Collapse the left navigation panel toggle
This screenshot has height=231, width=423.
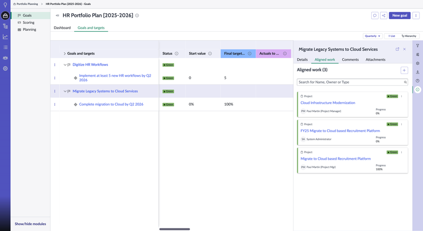pyautogui.click(x=57, y=15)
